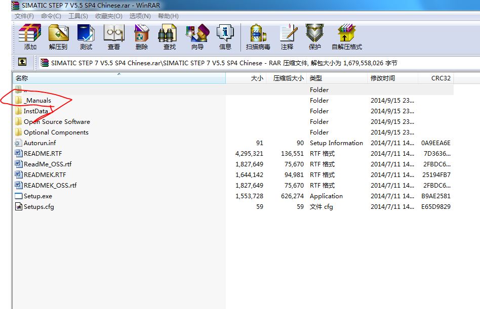Select the Optional Components folder icon

[18, 132]
